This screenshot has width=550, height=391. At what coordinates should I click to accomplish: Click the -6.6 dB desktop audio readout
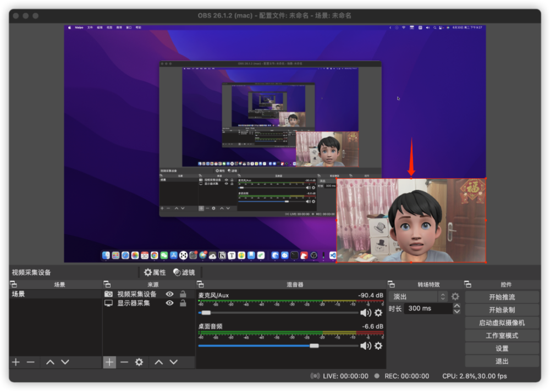coord(372,327)
